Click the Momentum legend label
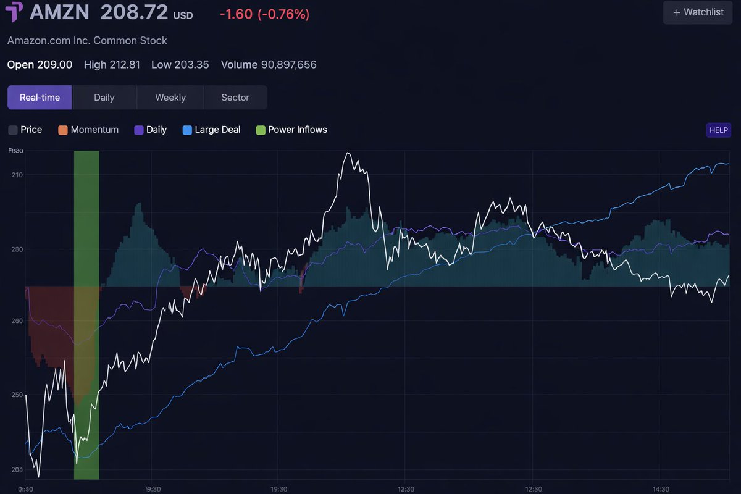This screenshot has width=741, height=494. tap(94, 130)
